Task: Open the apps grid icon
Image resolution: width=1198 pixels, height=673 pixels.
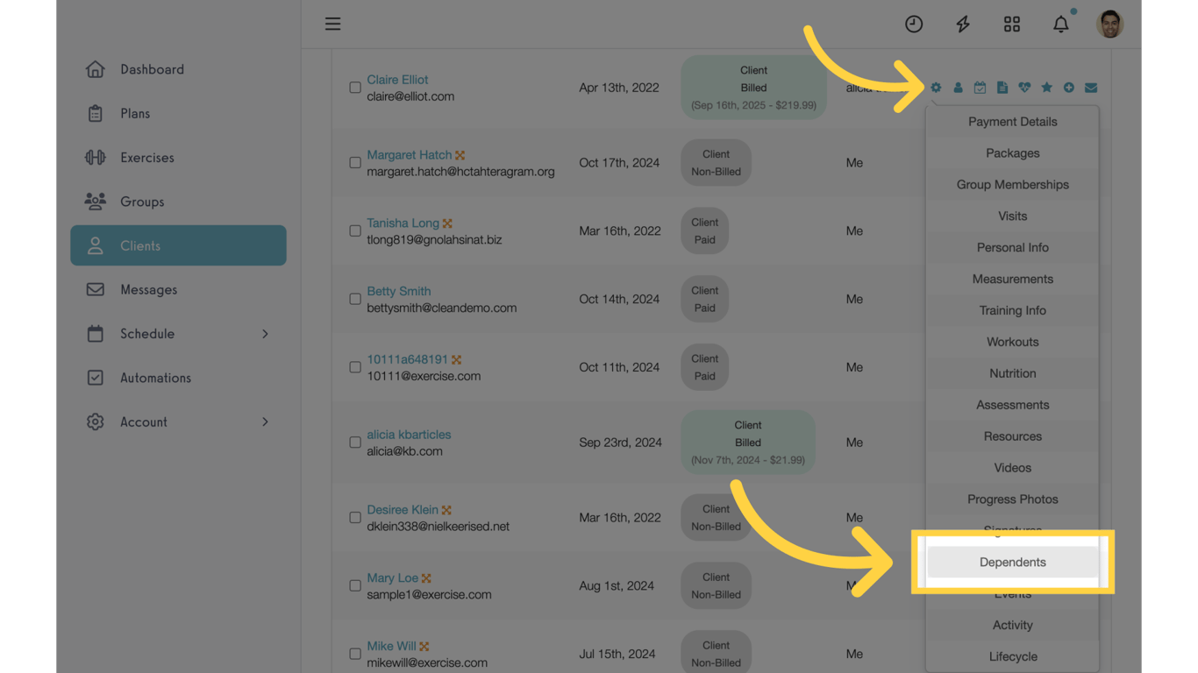Action: (x=1012, y=24)
